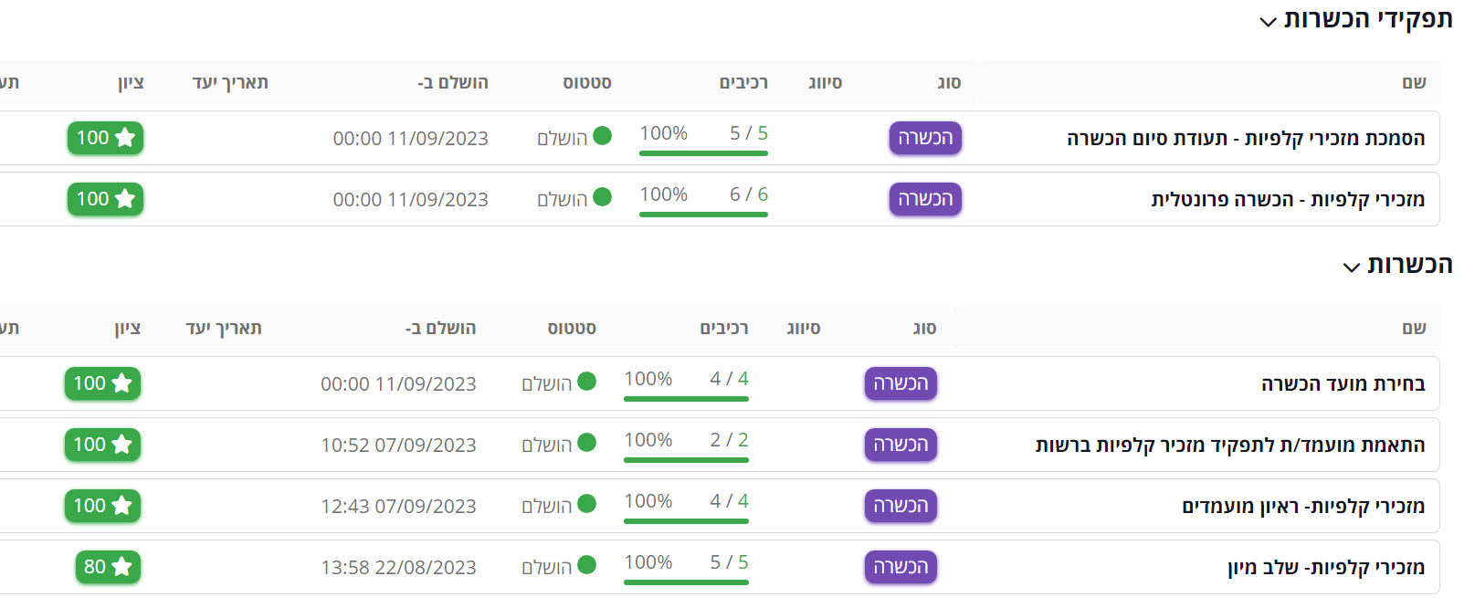Open התאמת מועמד/ת לתפקיד מזכיר קלפיות ברשות row

[1229, 445]
